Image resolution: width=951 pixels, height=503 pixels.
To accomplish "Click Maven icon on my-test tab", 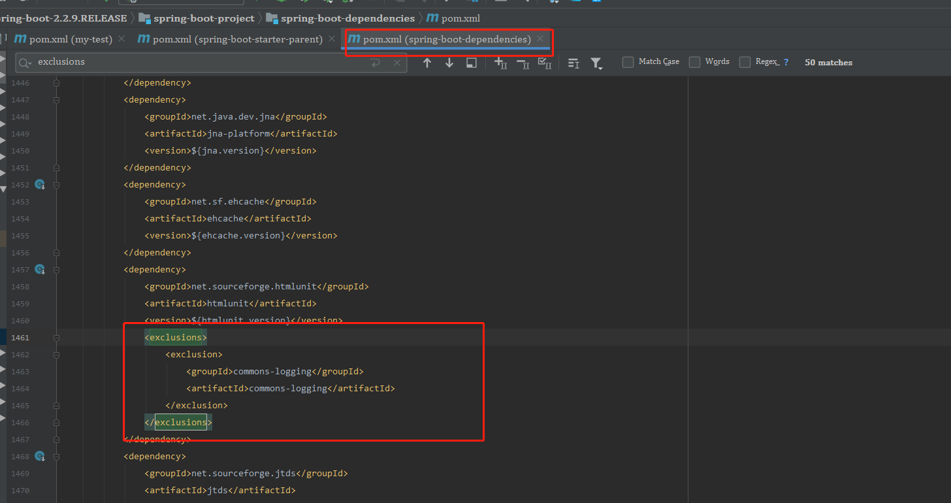I will click(20, 39).
